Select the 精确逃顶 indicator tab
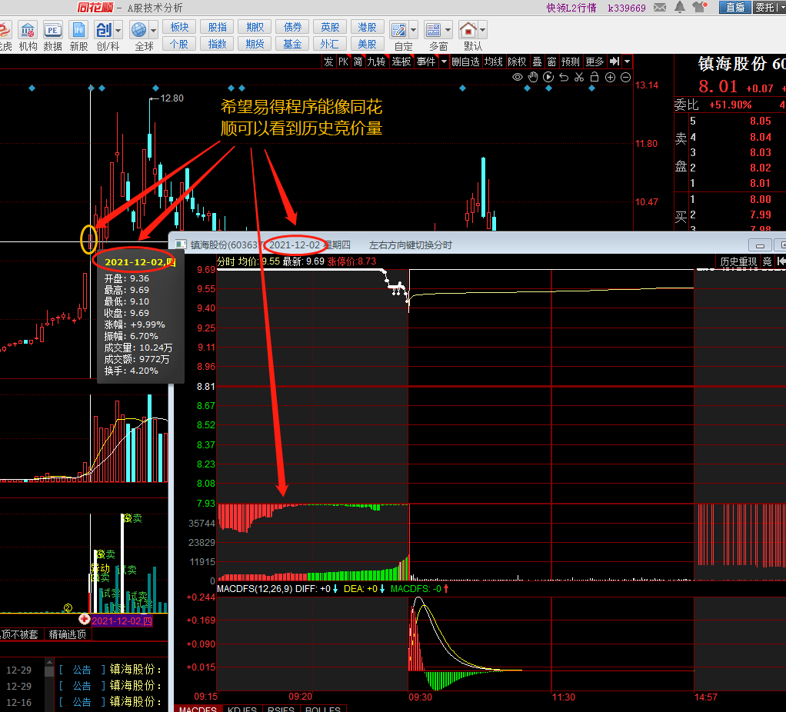The width and height of the screenshot is (786, 712). pos(68,634)
